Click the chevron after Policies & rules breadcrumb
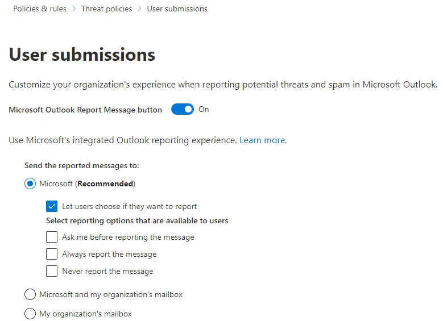Viewport: 443px width, 321px height. 74,9
